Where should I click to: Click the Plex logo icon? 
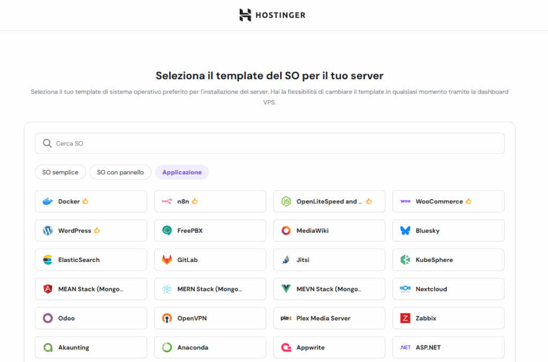[x=286, y=318]
